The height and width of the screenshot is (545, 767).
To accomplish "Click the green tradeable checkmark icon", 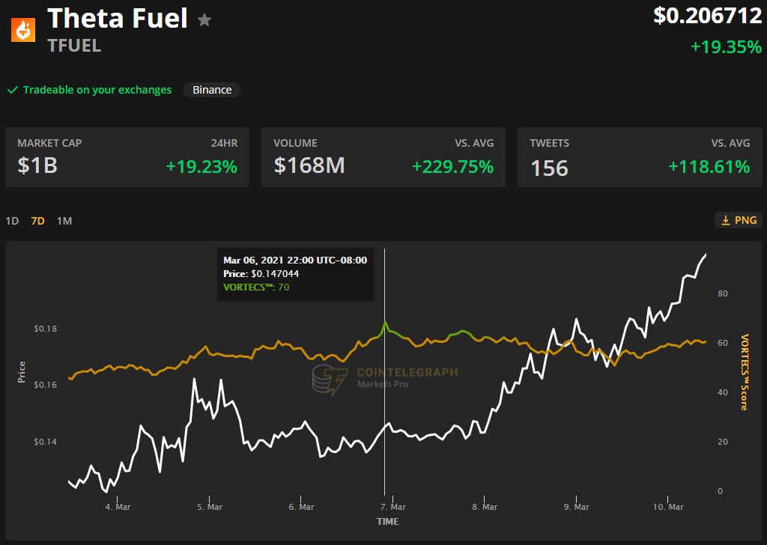I will pos(12,90).
